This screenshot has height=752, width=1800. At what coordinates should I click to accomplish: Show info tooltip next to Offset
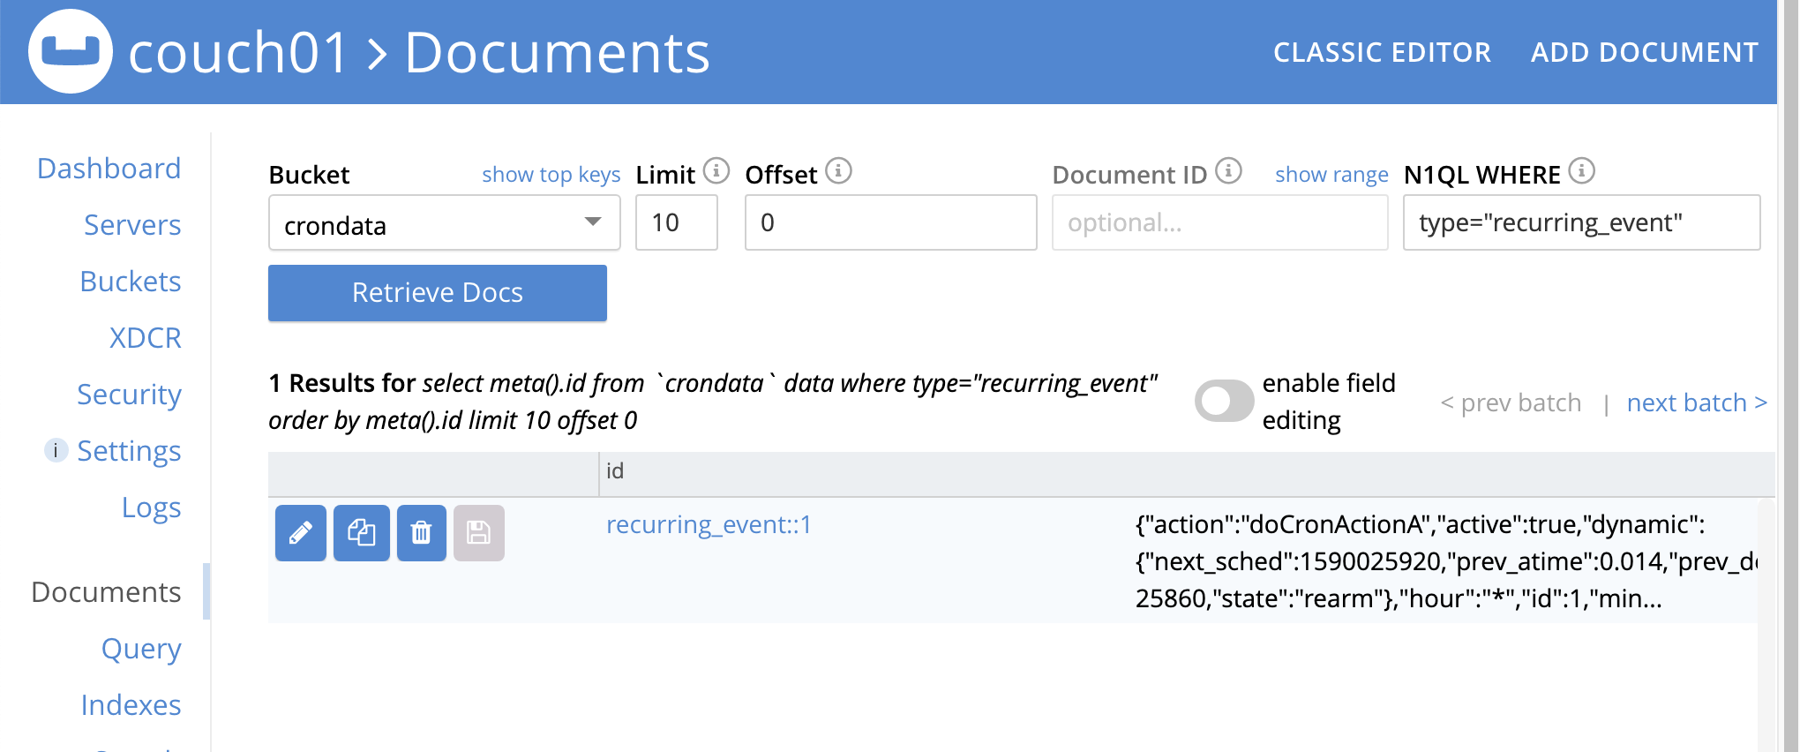pyautogui.click(x=838, y=170)
